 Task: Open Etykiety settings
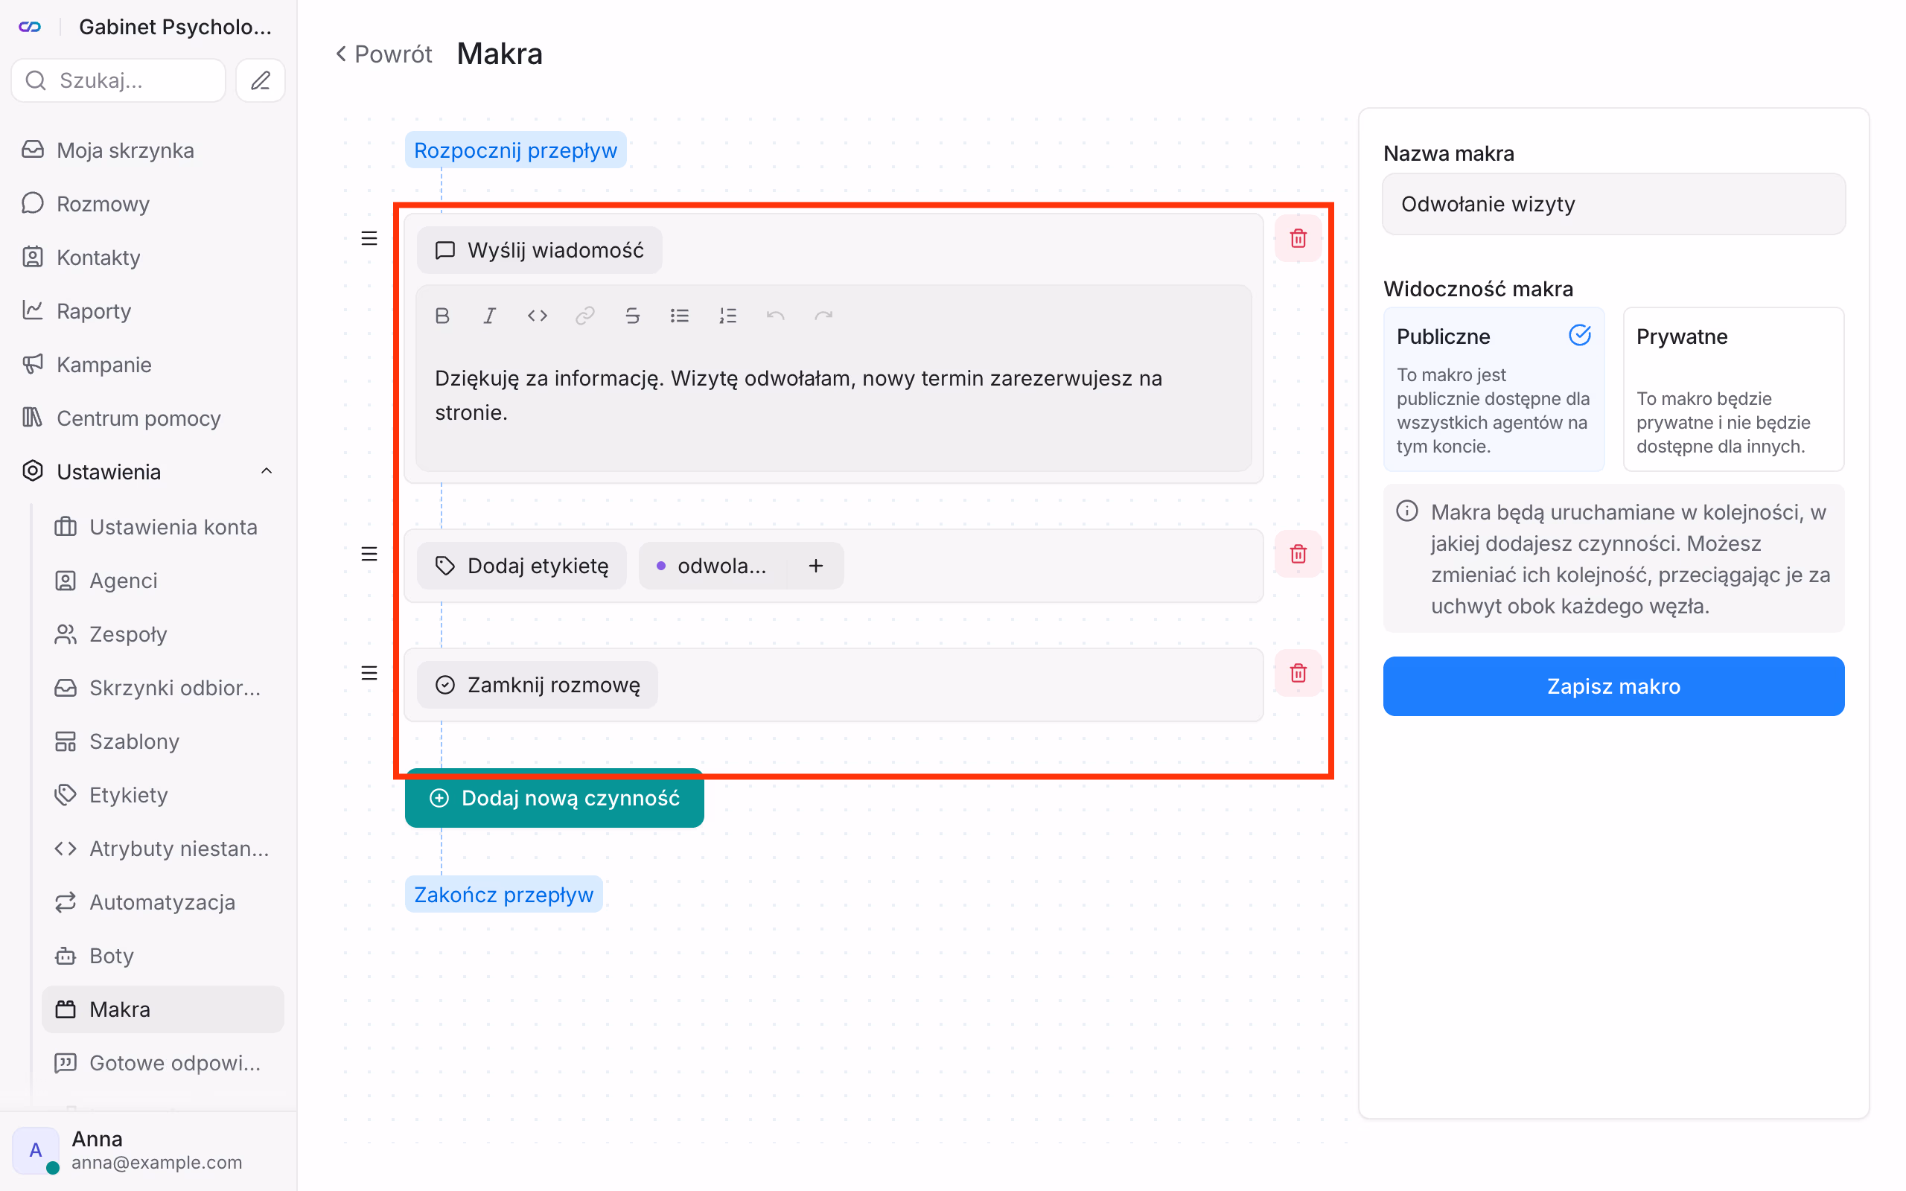[163, 795]
